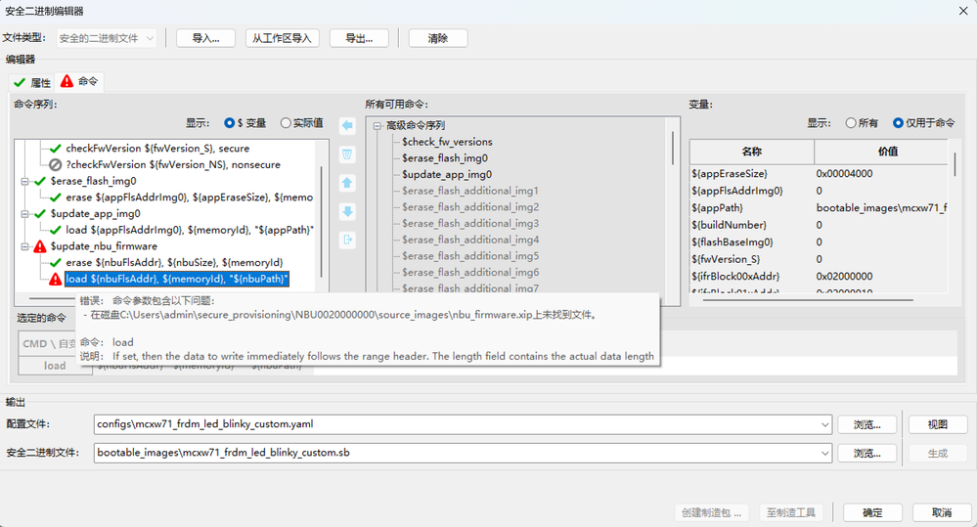
Task: Select $erase_flash_additional_img1 command
Action: pos(470,191)
